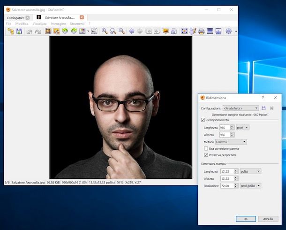Image resolution: width=286 pixels, height=230 pixels.
Task: Go to previous image with left arrow
Action: pos(131,31)
